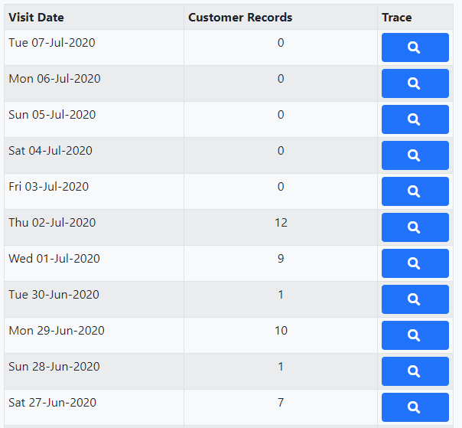Trace the Tue 30-Jun-2020 visit
This screenshot has width=462, height=428.
415,299
